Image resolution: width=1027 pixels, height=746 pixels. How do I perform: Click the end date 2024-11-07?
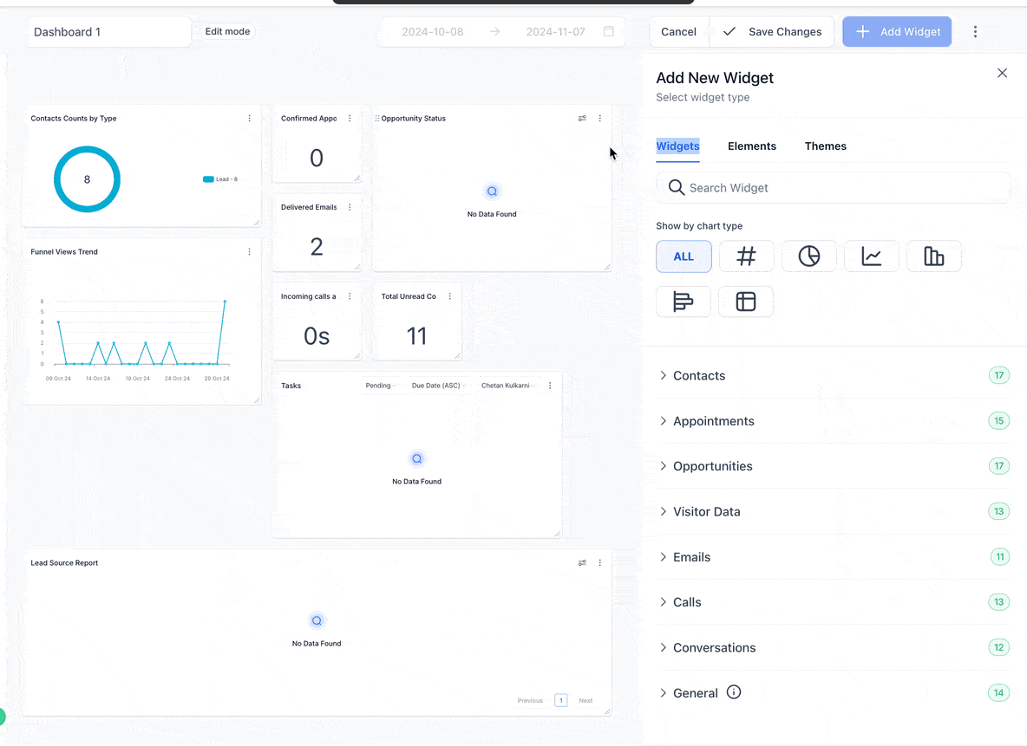pyautogui.click(x=555, y=31)
